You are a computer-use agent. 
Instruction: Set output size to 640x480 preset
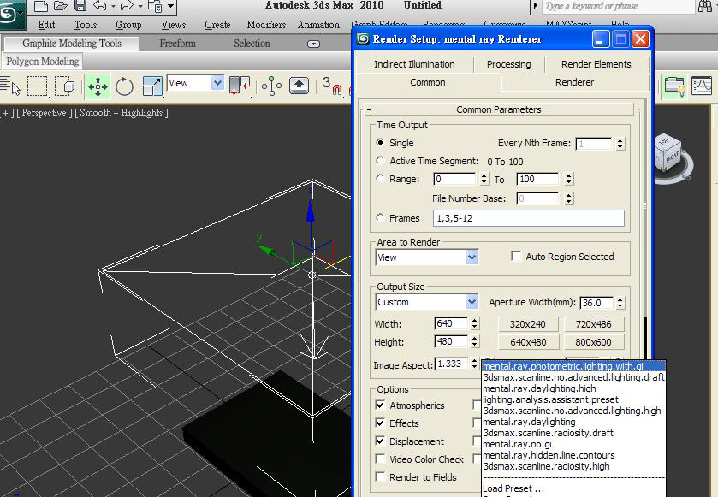(527, 342)
